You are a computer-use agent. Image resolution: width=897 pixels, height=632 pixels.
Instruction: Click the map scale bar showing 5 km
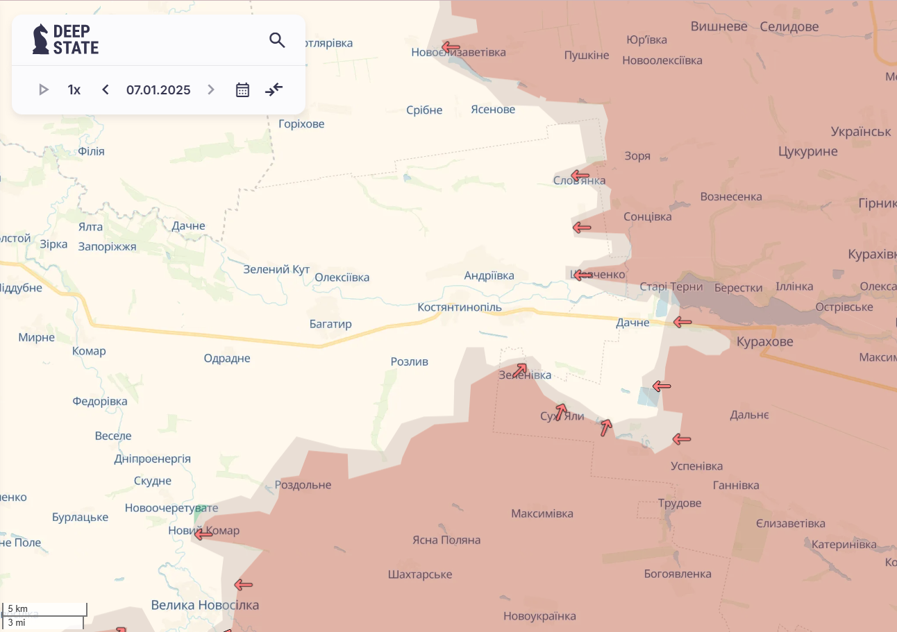[x=44, y=609]
